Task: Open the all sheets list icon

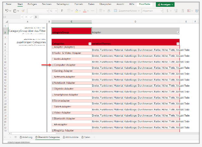Action: (x=16, y=137)
